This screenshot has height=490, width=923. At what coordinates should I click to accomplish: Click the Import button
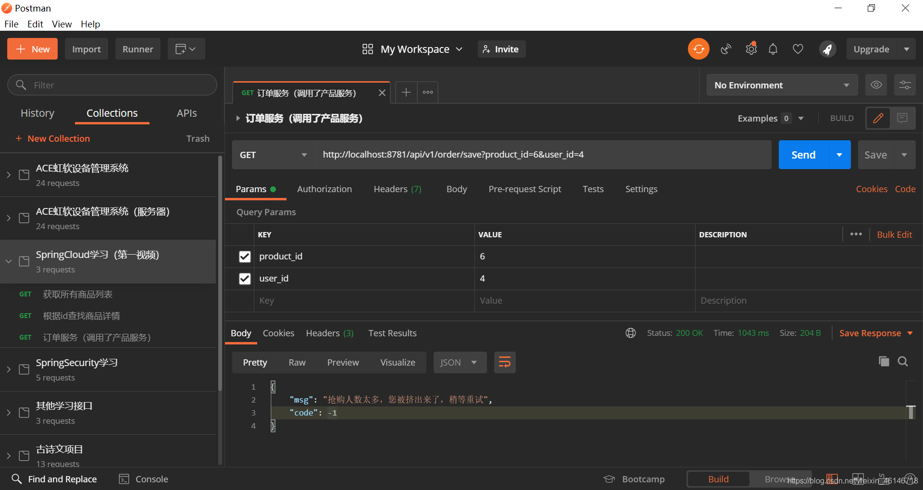pos(87,49)
